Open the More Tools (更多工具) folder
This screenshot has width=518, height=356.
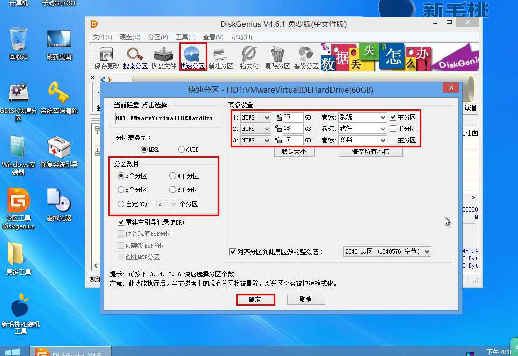(19, 259)
